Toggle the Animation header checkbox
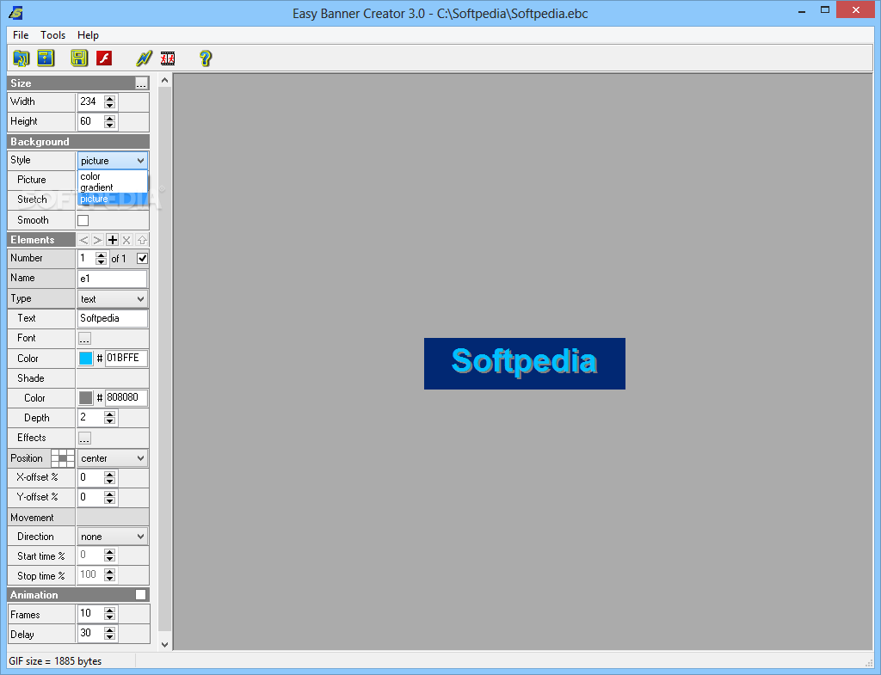This screenshot has width=881, height=675. pyautogui.click(x=140, y=595)
